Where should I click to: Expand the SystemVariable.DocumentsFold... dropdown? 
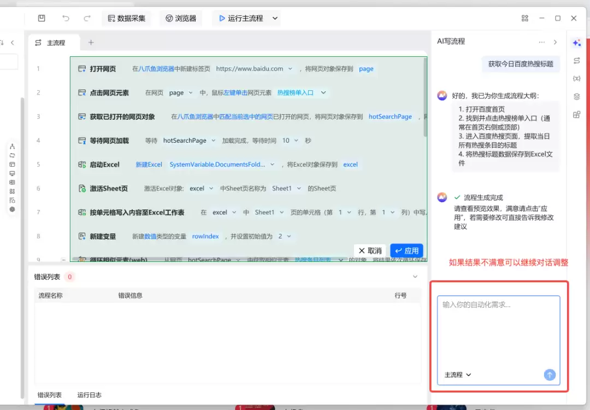273,165
